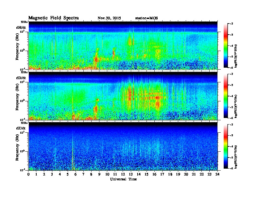The width and height of the screenshot is (259, 200).
Task: Click the -5 tick on dD/dt color bar
Action: click(232, 107)
